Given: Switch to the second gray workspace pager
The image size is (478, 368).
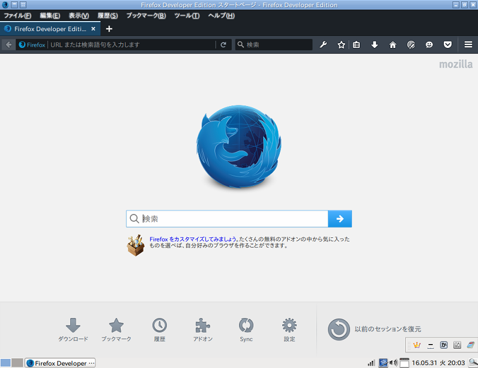Looking at the screenshot, I should tap(17, 363).
